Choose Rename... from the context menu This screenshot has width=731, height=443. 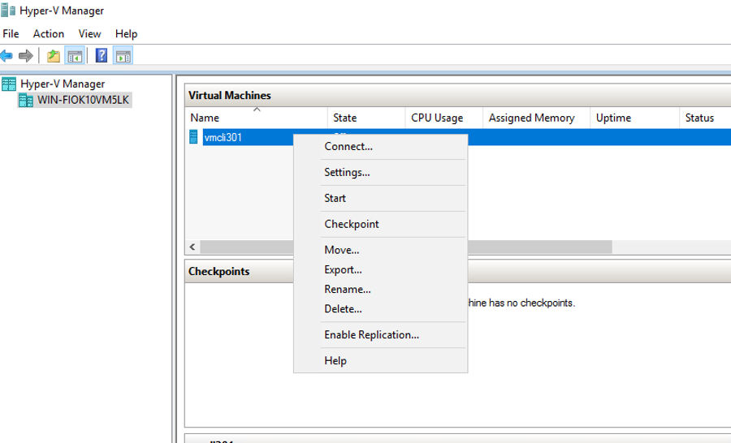380,290
